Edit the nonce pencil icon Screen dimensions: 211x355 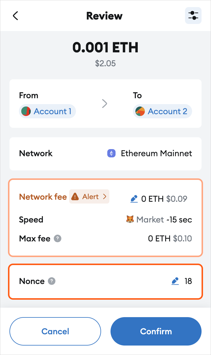point(176,281)
